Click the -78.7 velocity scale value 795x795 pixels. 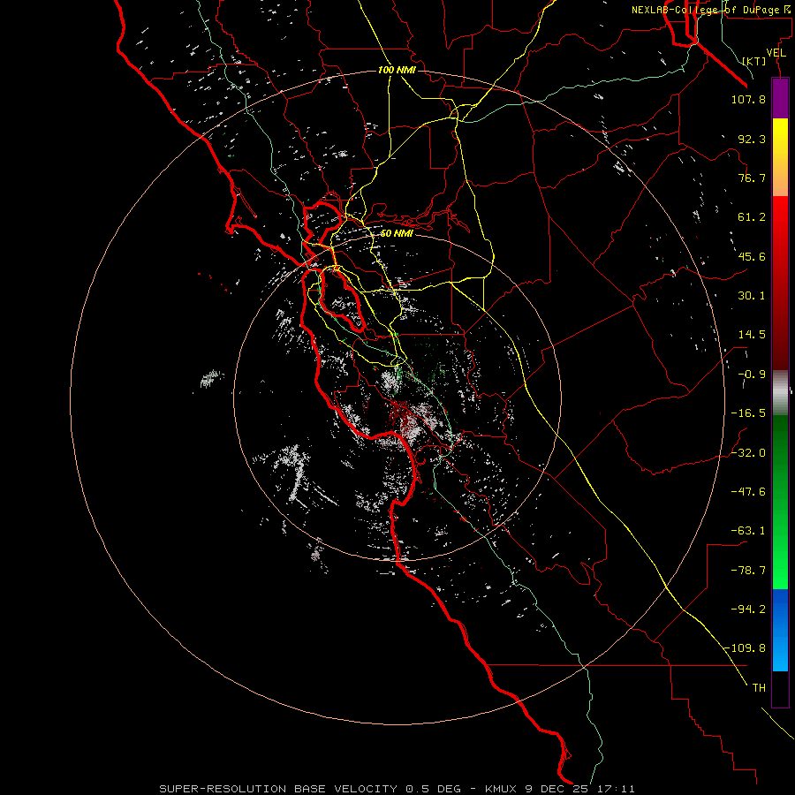pos(748,571)
